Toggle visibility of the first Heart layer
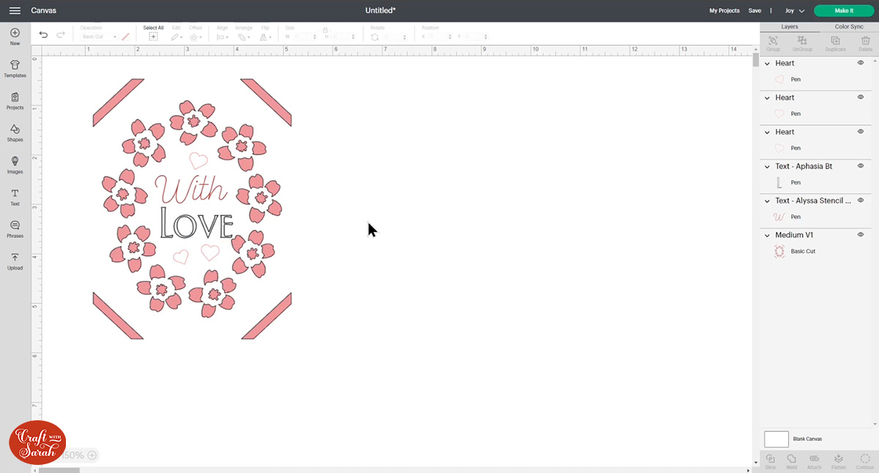The image size is (879, 473). tap(861, 63)
